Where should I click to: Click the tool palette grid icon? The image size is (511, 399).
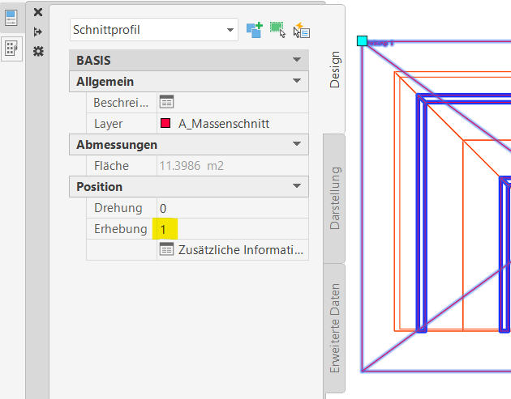(x=12, y=49)
